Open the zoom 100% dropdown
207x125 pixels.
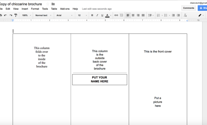pyautogui.click(x=26, y=15)
